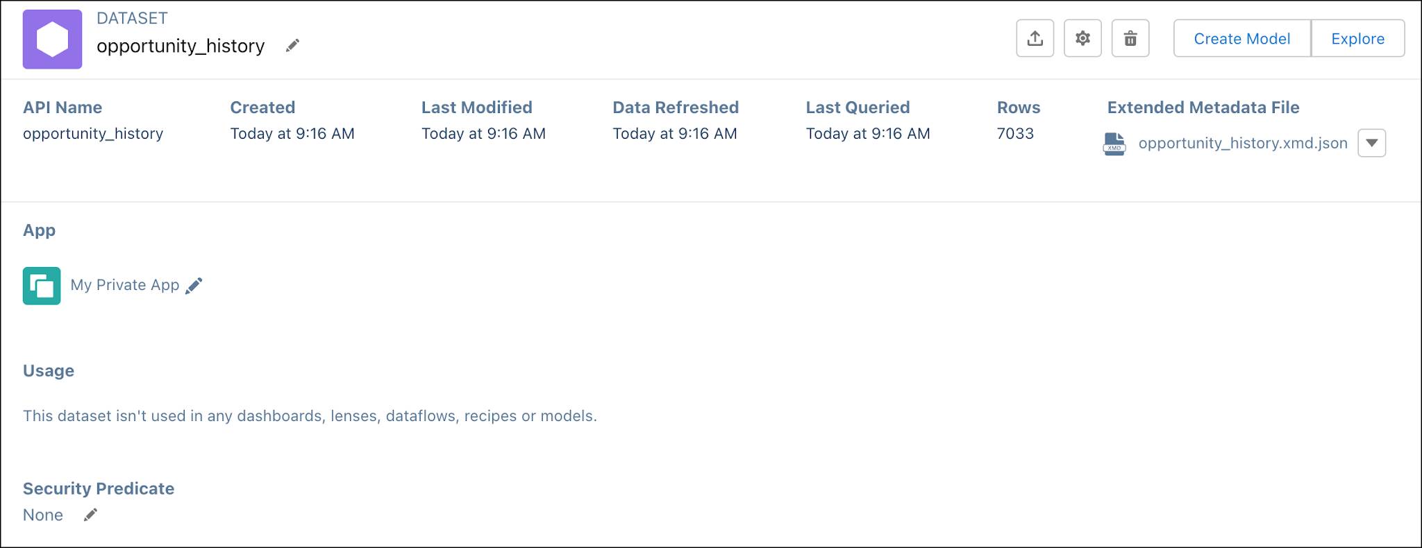Image resolution: width=1422 pixels, height=548 pixels.
Task: Open My Private App link
Action: click(125, 285)
